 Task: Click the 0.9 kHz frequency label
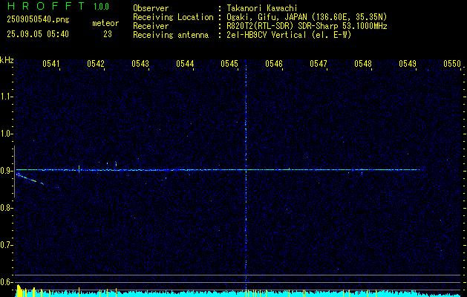click(x=6, y=171)
